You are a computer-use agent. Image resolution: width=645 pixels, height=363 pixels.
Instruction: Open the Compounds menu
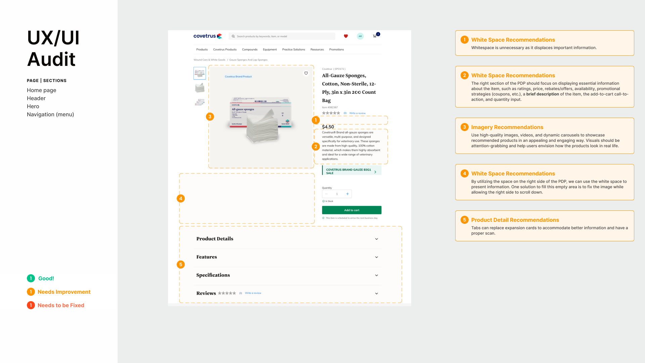(x=250, y=49)
